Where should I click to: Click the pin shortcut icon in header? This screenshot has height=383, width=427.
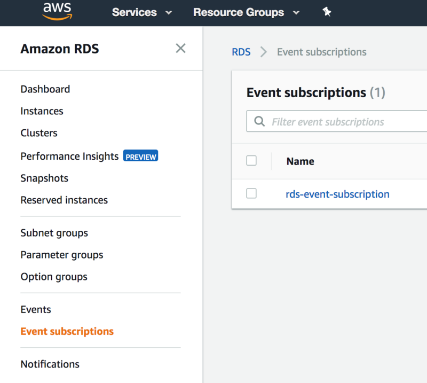327,12
